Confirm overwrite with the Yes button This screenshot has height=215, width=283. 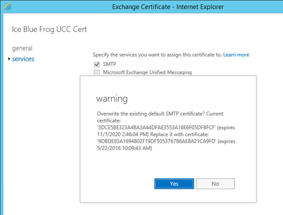click(174, 184)
